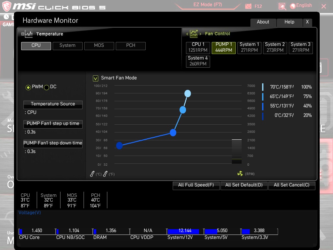Click the Fan Control chart icon
This screenshot has width=333, height=250.
194,34
